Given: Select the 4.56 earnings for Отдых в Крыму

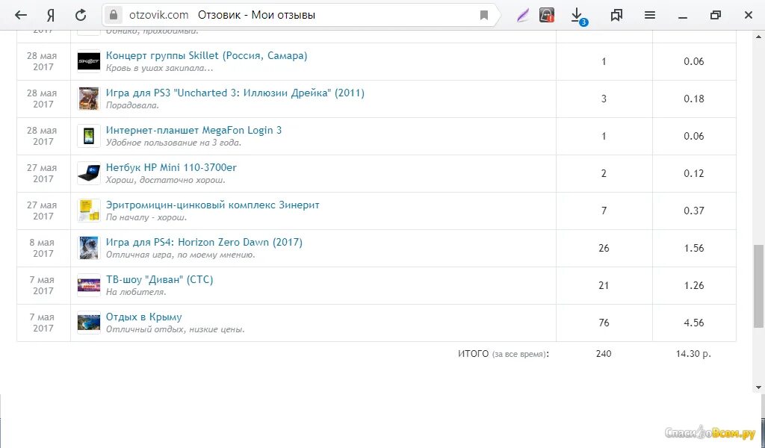Looking at the screenshot, I should (694, 323).
